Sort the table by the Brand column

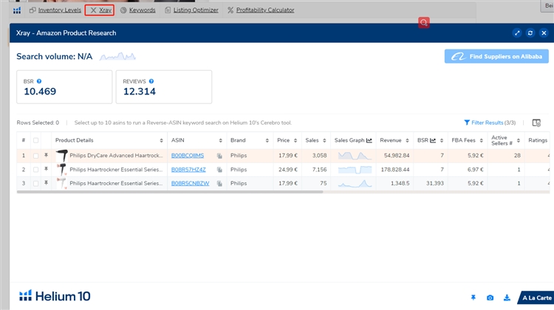[x=247, y=140]
